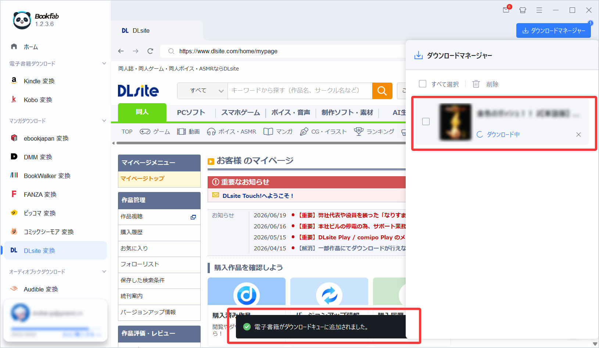Click the version update refresh icon
This screenshot has width=599, height=348.
(329, 295)
